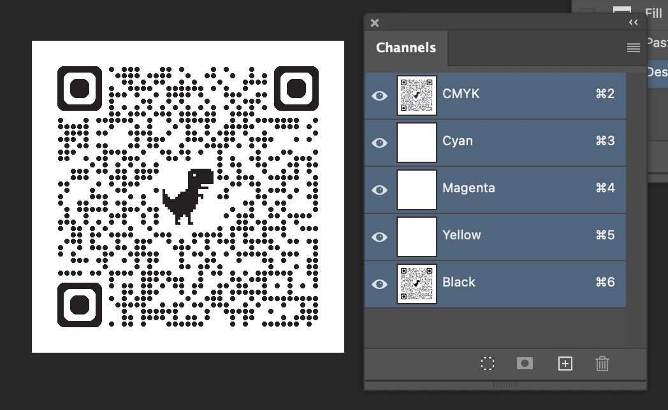Screen dimensions: 668x410
Task: Click the Yellow channel thumbnail
Action: click(x=417, y=237)
